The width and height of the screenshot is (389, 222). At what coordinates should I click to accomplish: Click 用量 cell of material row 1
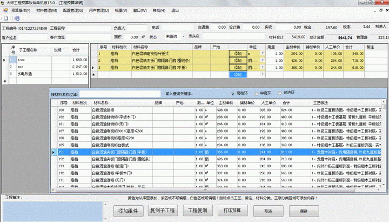274,54
